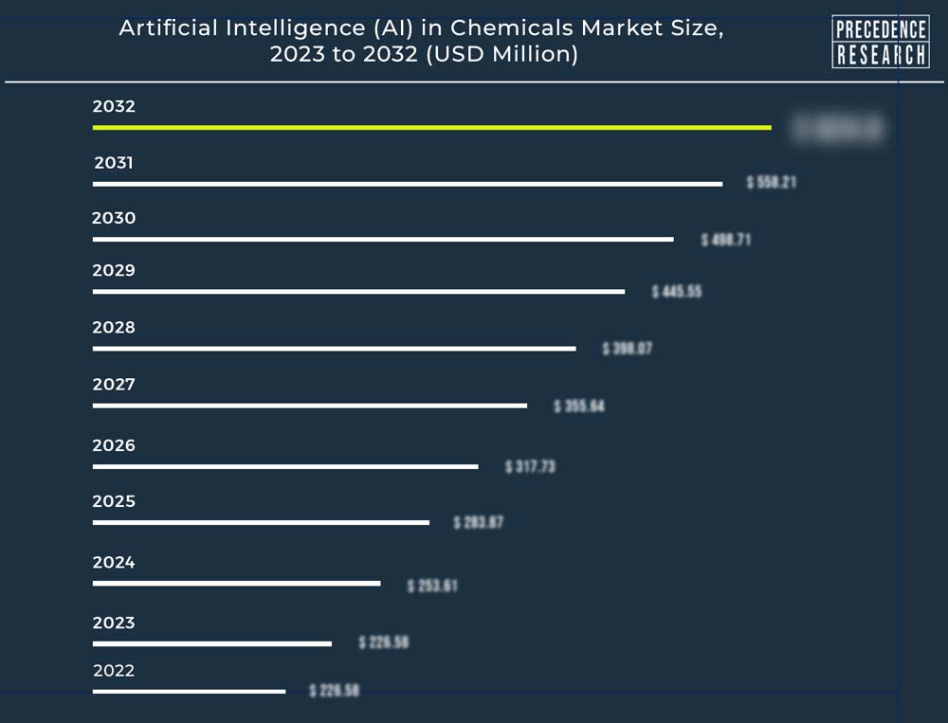Select the 2032 year label
The image size is (948, 723).
(114, 107)
